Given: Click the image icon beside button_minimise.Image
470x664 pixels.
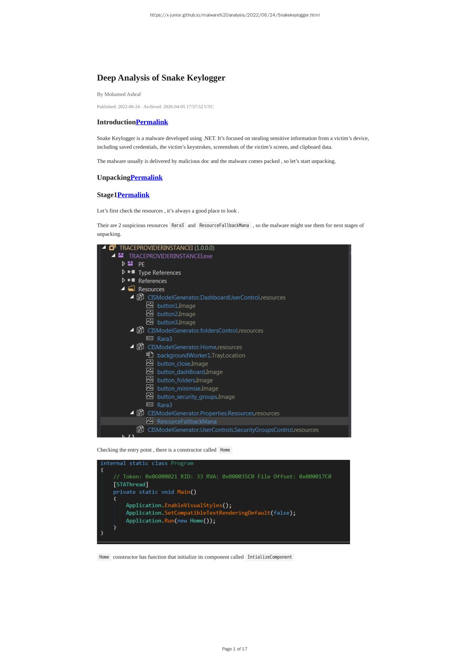Looking at the screenshot, I should (x=150, y=388).
